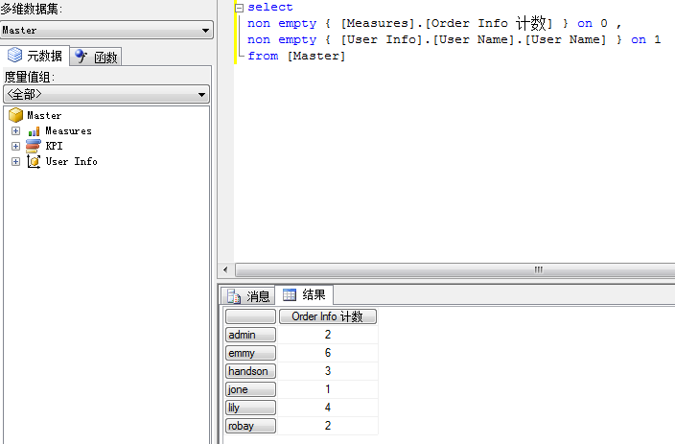675x444 pixels.
Task: Expand the Measures tree node
Action: pyautogui.click(x=16, y=130)
